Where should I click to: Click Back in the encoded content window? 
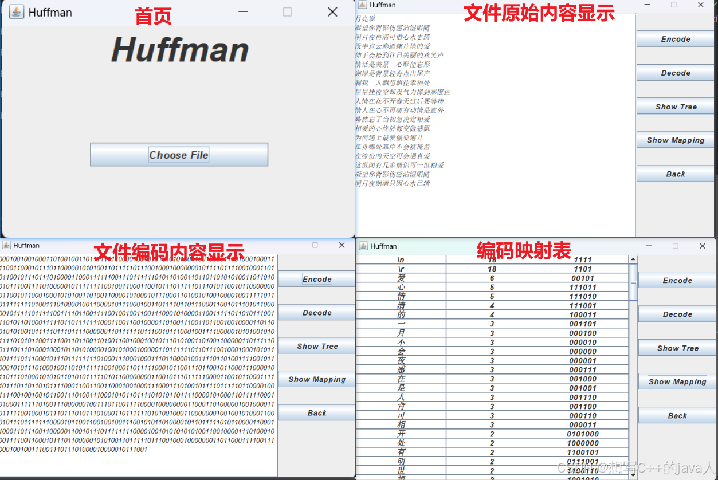pyautogui.click(x=316, y=412)
